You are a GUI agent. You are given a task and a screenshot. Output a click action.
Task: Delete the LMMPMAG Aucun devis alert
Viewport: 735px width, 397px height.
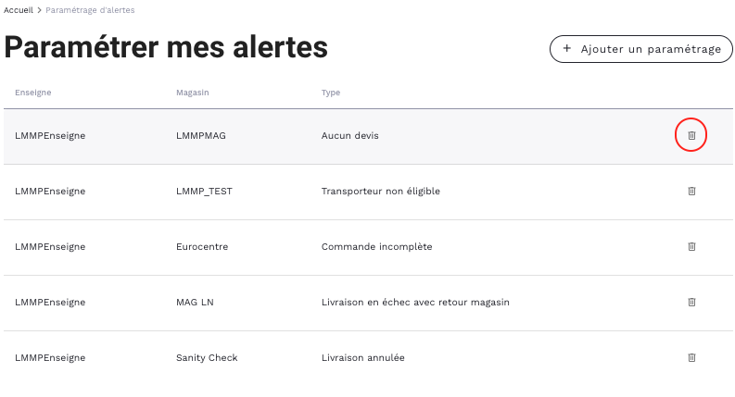coord(691,136)
